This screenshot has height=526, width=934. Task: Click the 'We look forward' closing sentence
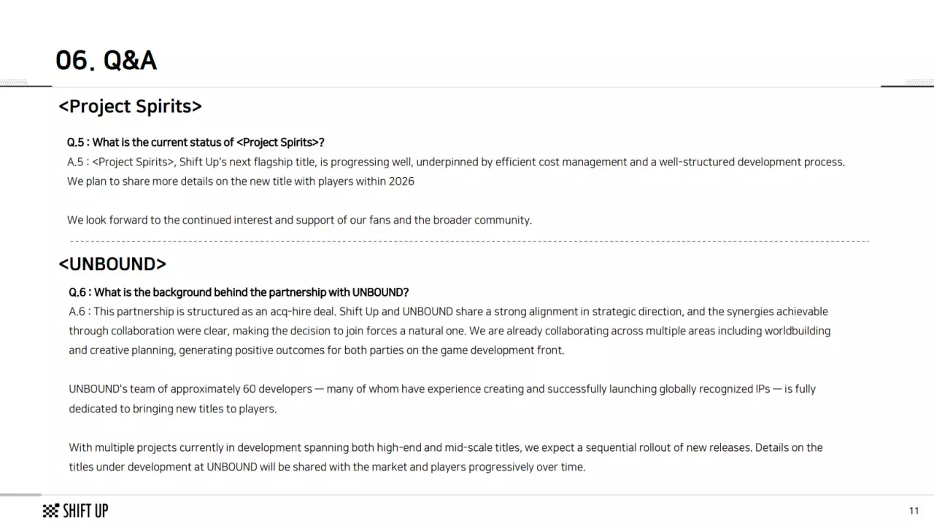tap(299, 220)
